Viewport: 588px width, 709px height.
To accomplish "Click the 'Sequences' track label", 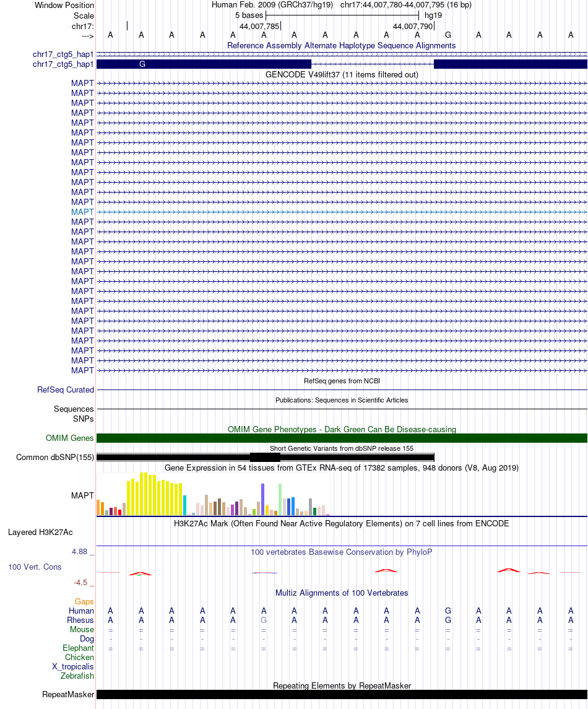I will pos(74,409).
